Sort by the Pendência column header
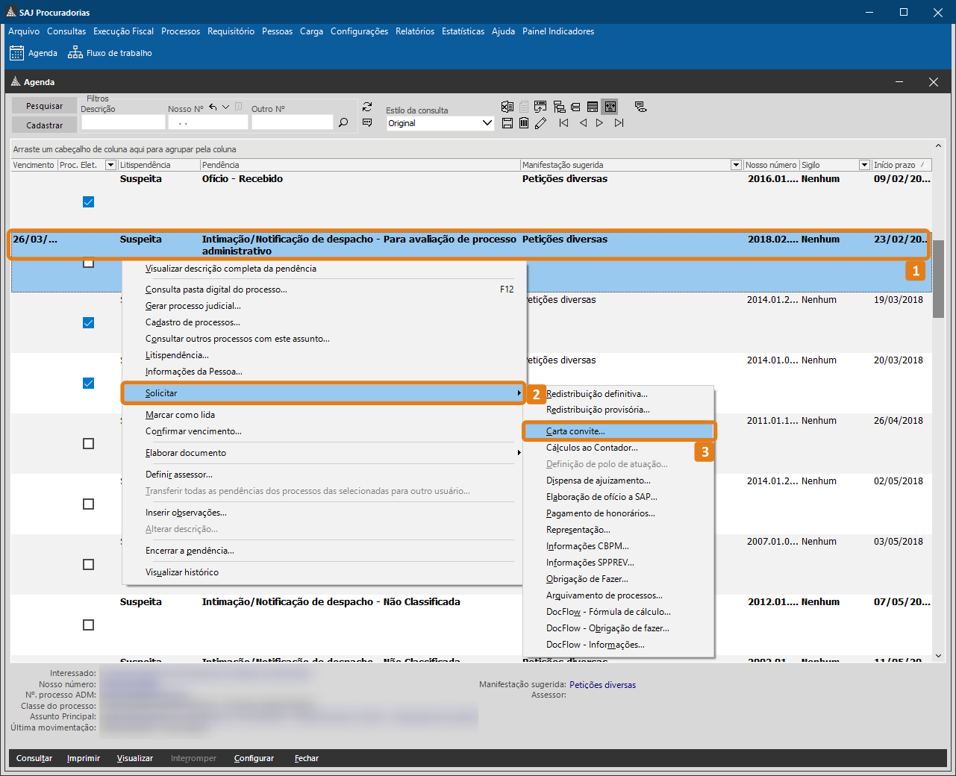 click(x=360, y=165)
